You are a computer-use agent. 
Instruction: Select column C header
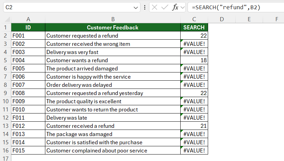point(194,19)
